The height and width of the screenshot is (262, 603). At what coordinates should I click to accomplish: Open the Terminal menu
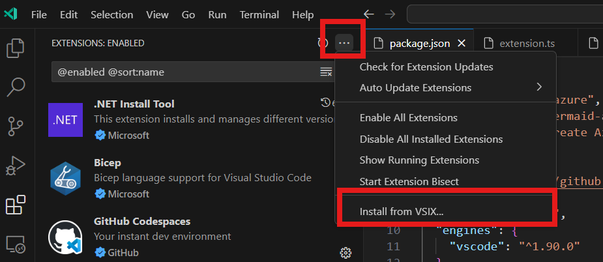[259, 15]
